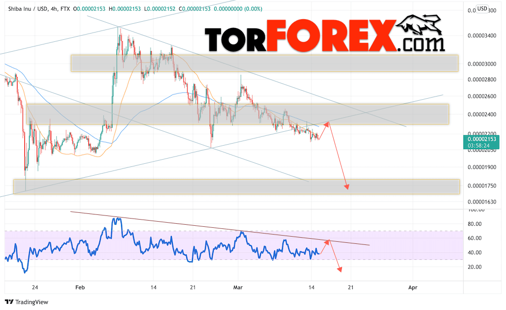Click the February 14 label on time axis
Screen dimensions: 506x310
click(x=154, y=287)
